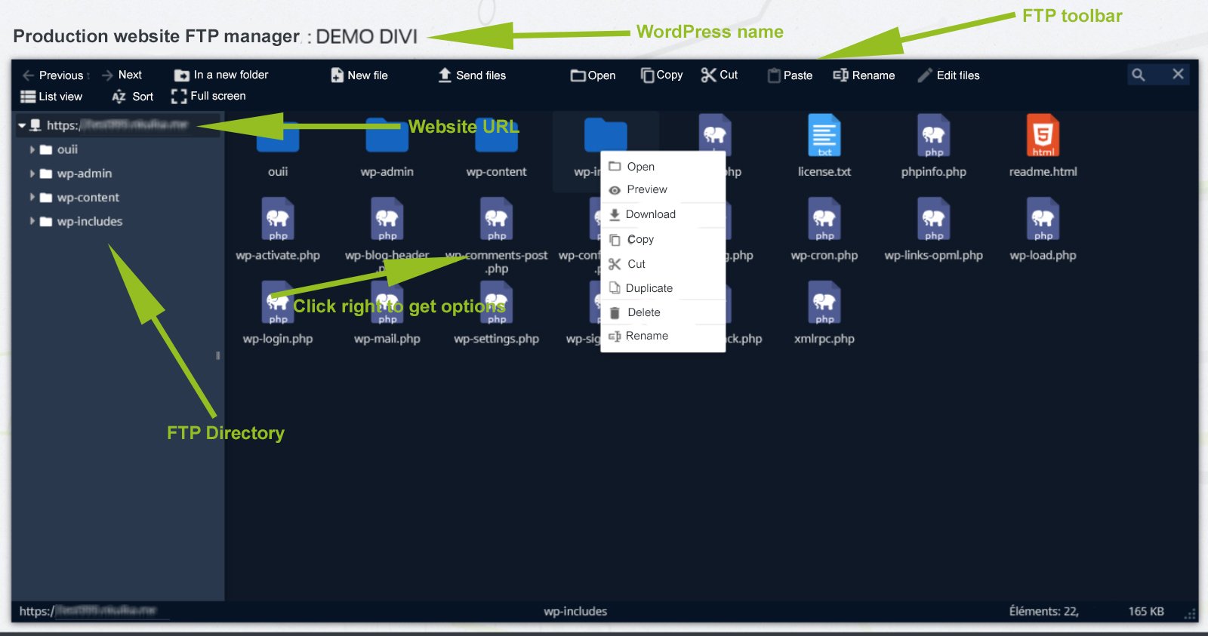Collapse the root https site node
The height and width of the screenshot is (636, 1208).
[22, 125]
